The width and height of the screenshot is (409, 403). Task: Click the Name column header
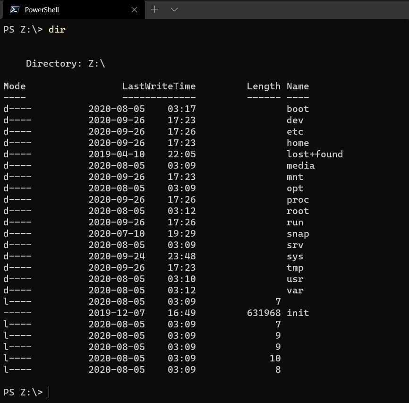tap(298, 86)
